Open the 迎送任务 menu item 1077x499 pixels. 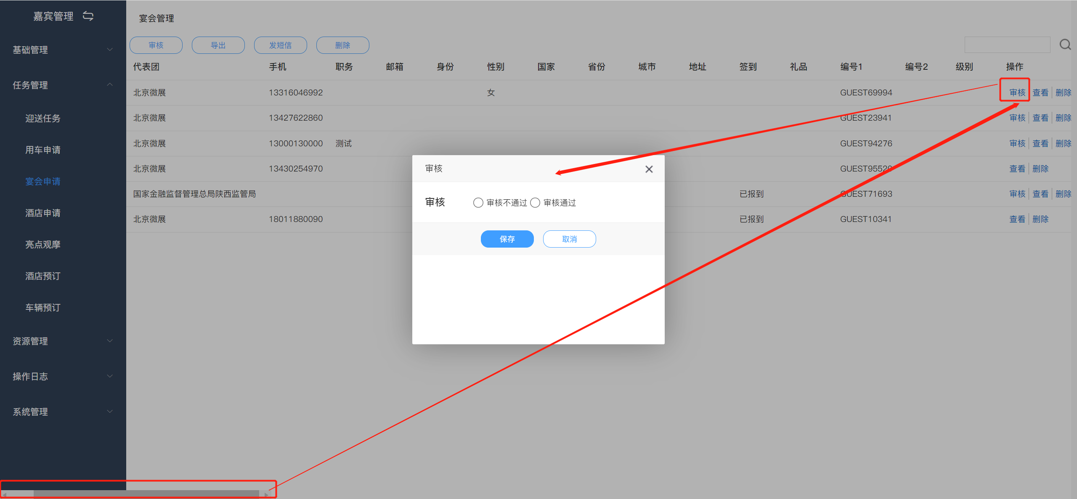pyautogui.click(x=43, y=119)
